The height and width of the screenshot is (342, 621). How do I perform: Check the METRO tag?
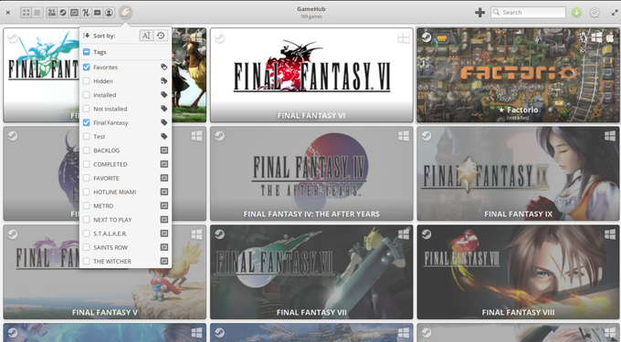click(87, 205)
